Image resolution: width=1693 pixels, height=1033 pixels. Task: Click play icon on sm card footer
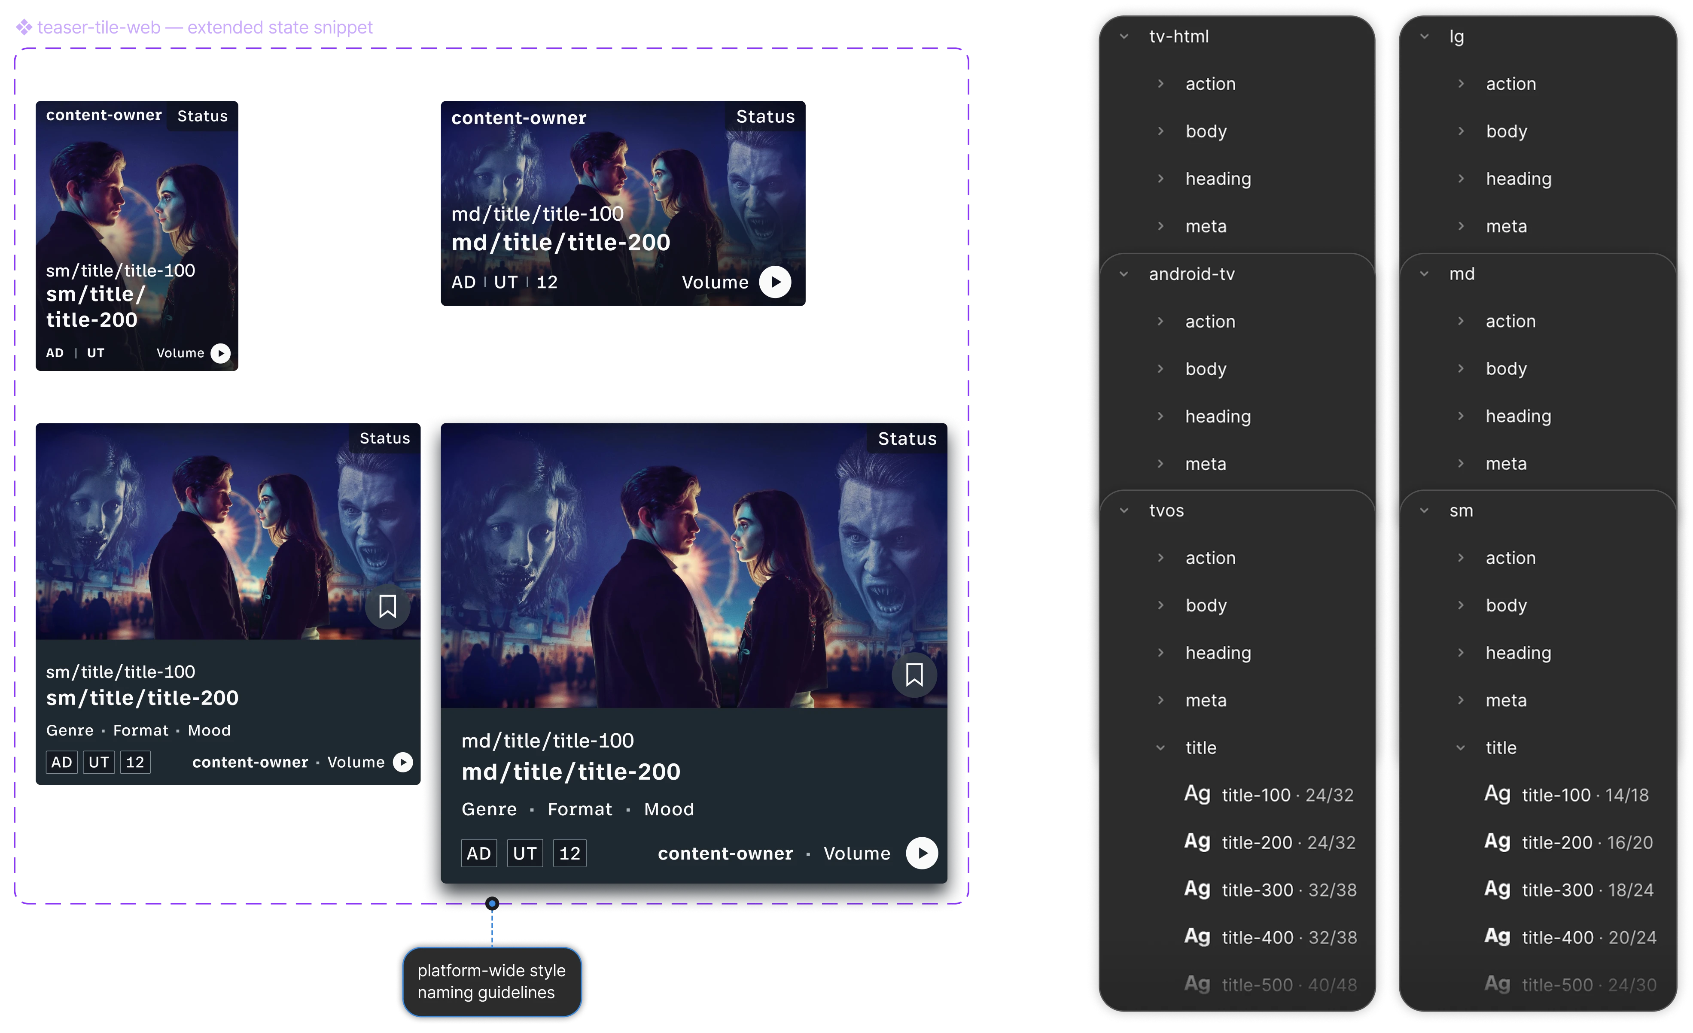[403, 763]
